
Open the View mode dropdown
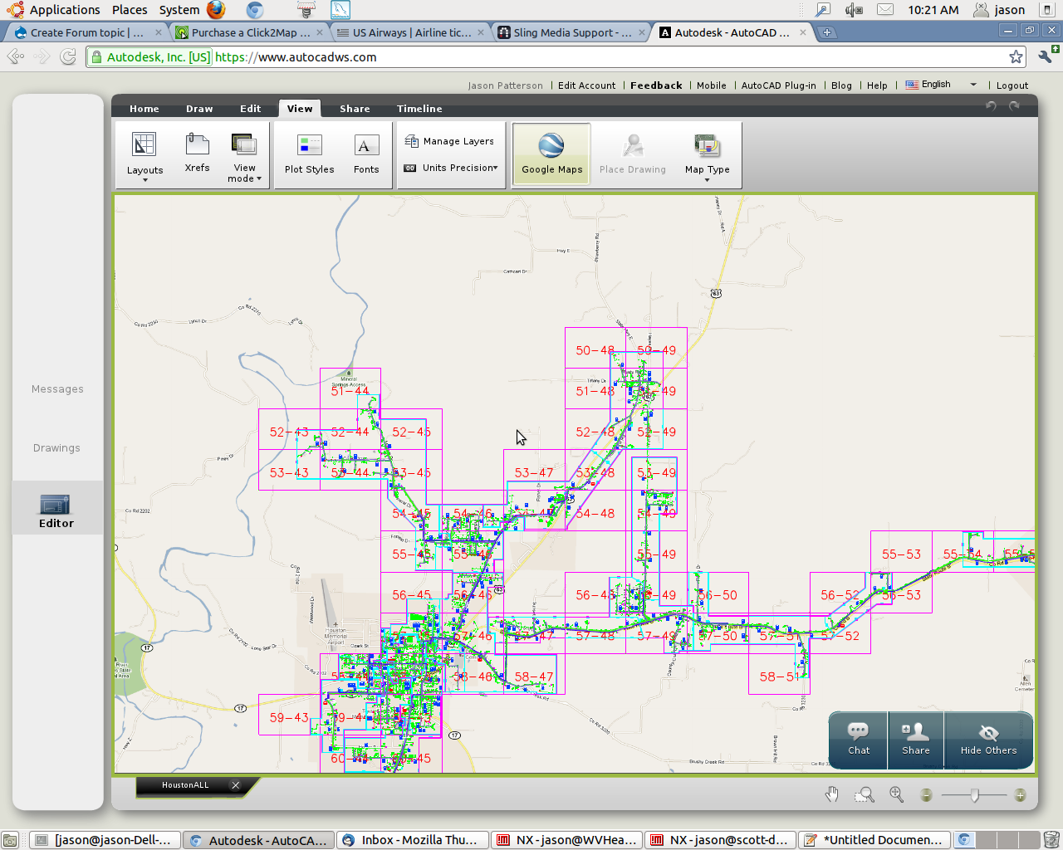tap(244, 156)
